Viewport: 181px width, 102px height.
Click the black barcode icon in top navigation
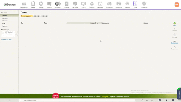(x=58, y=4)
